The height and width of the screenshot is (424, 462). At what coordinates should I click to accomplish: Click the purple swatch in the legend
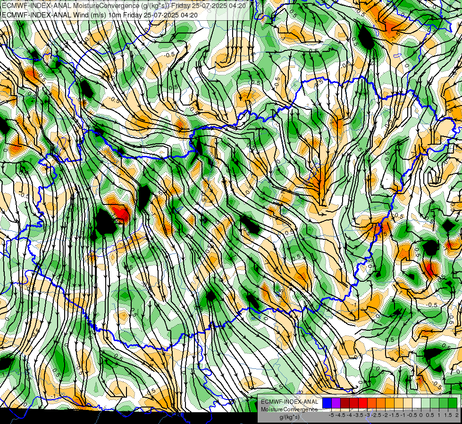tap(336, 403)
